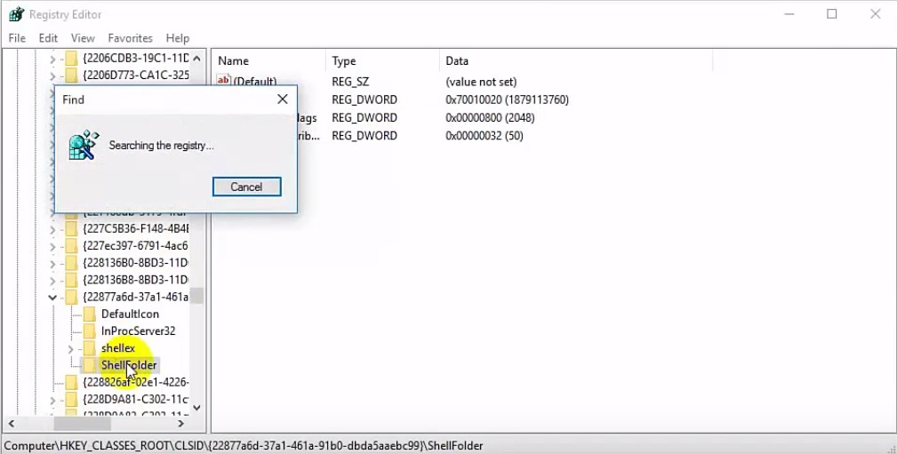Select the shellex subkey label
897x454 pixels.
pyautogui.click(x=118, y=348)
